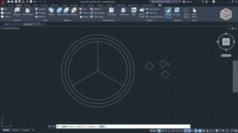This screenshot has height=133, width=238.
Task: Click the command line input
Action: pos(123,126)
